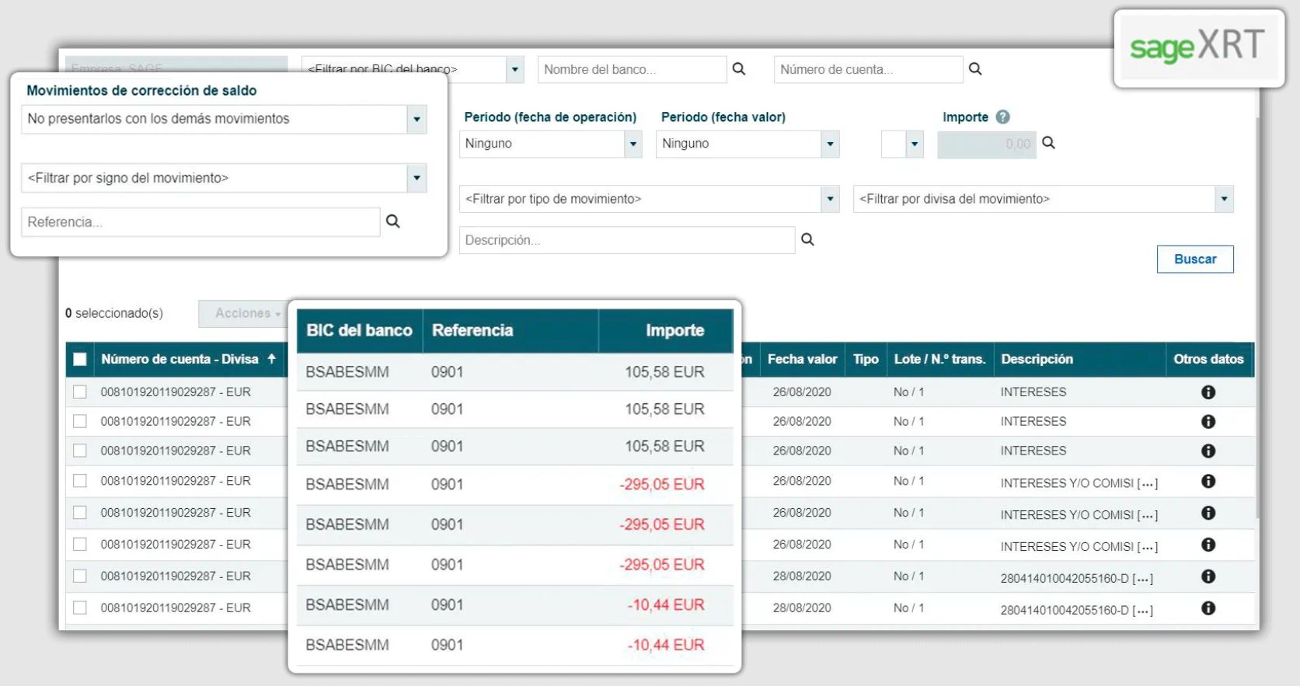The width and height of the screenshot is (1300, 686).
Task: Click the search icon next to Descripción field
Action: [807, 239]
